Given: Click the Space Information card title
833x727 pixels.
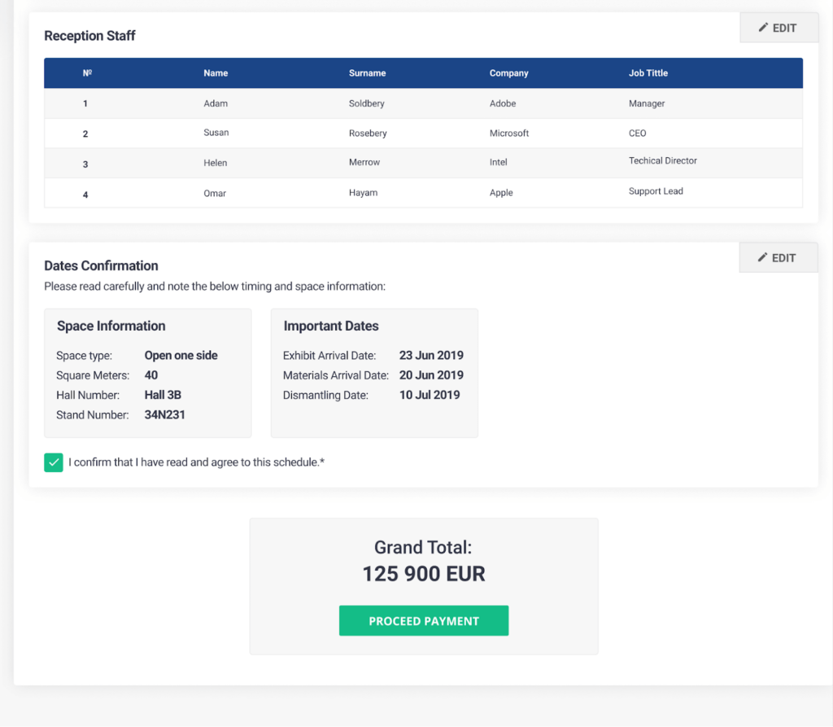Looking at the screenshot, I should 111,326.
